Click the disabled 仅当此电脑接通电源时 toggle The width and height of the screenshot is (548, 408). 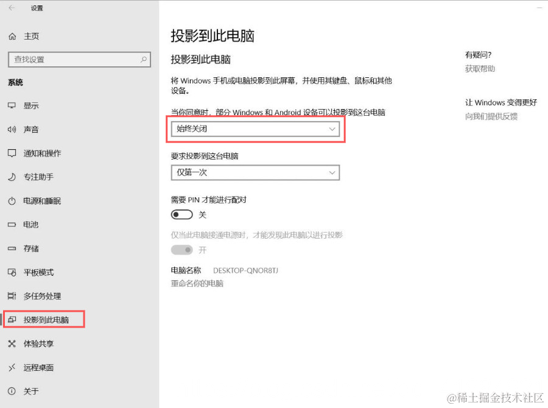click(182, 250)
